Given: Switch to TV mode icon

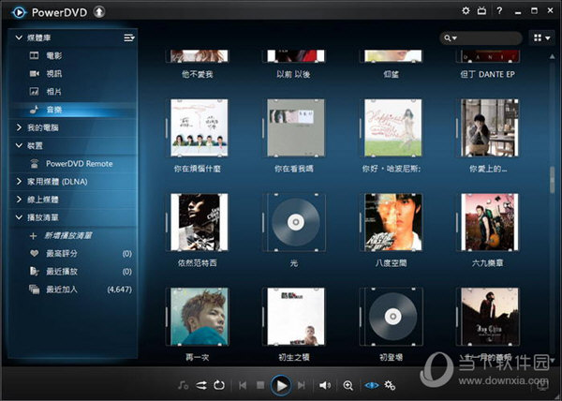Looking at the screenshot, I should (481, 10).
